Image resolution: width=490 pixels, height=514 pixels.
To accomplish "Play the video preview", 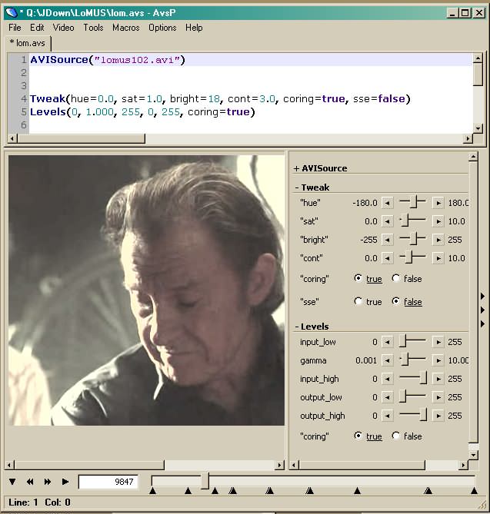I will 65,482.
